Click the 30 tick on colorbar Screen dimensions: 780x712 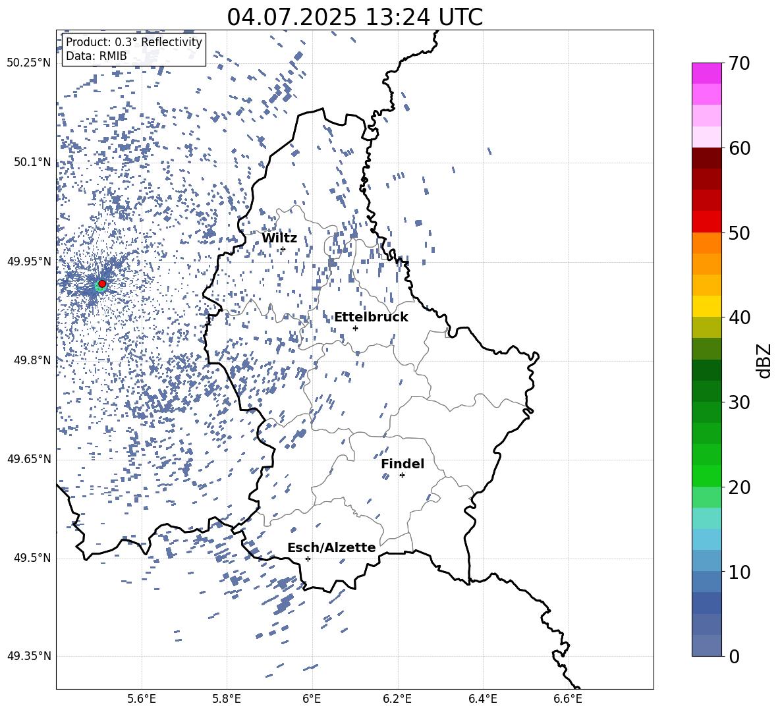(739, 402)
